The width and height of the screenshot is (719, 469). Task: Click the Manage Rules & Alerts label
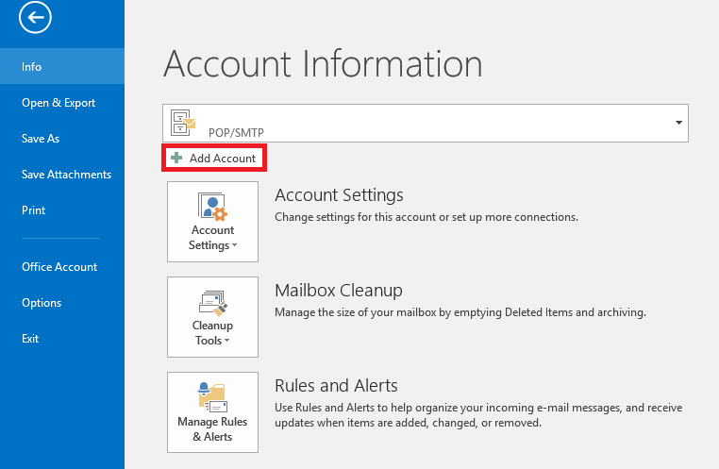[x=212, y=429]
